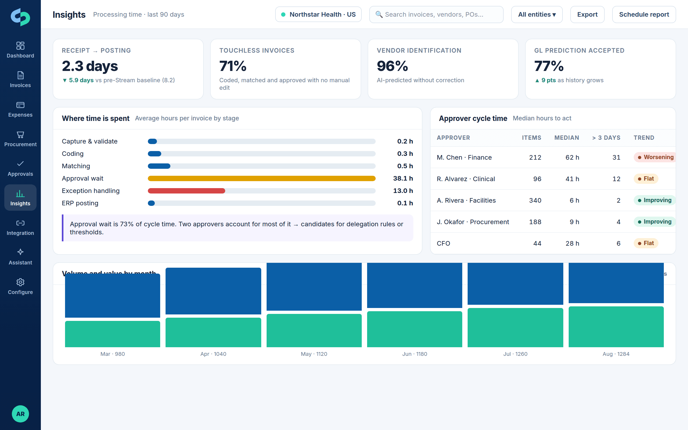
Task: Open the Invoices document icon
Action: [20, 75]
